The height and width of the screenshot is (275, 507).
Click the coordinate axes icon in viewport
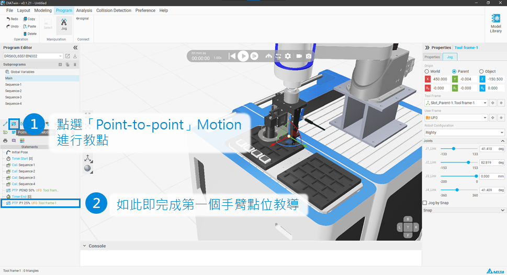click(87, 158)
